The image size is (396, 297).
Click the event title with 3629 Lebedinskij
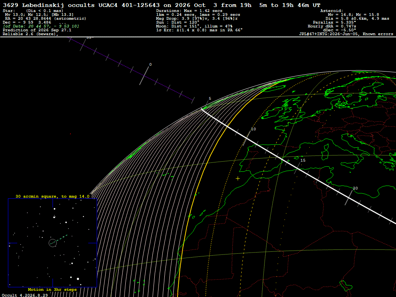click(x=161, y=5)
